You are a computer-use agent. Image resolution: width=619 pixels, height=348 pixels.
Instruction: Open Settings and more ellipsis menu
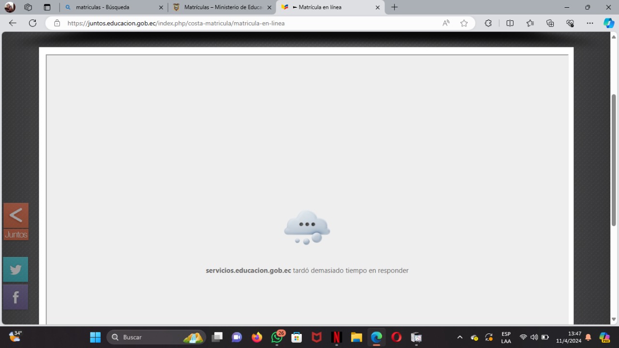(x=590, y=23)
